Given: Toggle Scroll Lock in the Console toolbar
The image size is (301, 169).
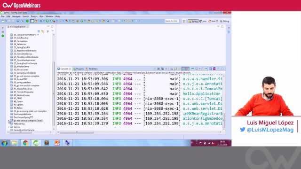Looking at the screenshot, I should (175, 69).
